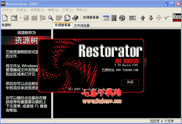
Task: Click the grayed Save toolbar icon
Action: point(26,18)
